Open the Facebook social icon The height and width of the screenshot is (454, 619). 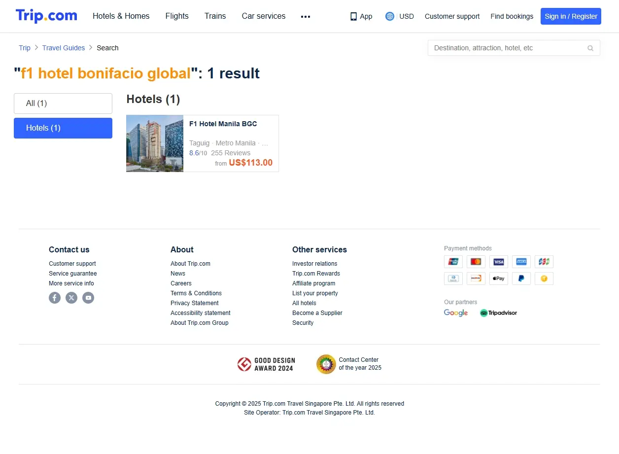point(55,298)
